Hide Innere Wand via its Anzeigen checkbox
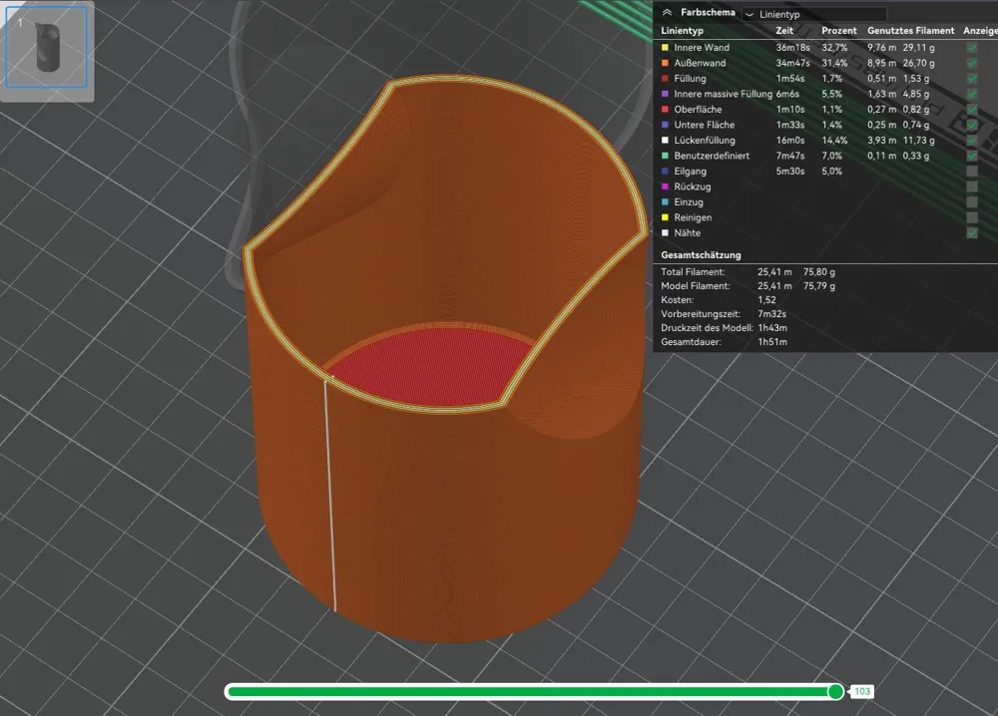The image size is (998, 716). click(971, 48)
